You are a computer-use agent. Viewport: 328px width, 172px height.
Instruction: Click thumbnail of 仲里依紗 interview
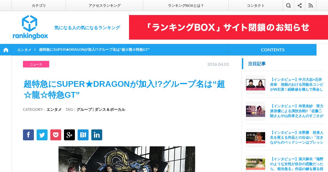[x=256, y=111]
